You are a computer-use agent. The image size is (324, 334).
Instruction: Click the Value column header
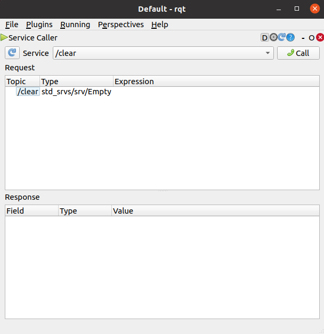[215, 211]
